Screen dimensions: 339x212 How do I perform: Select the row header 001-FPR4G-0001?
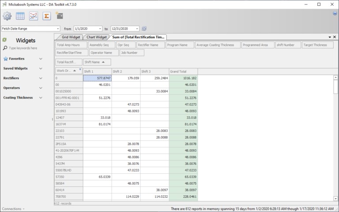(x=69, y=98)
